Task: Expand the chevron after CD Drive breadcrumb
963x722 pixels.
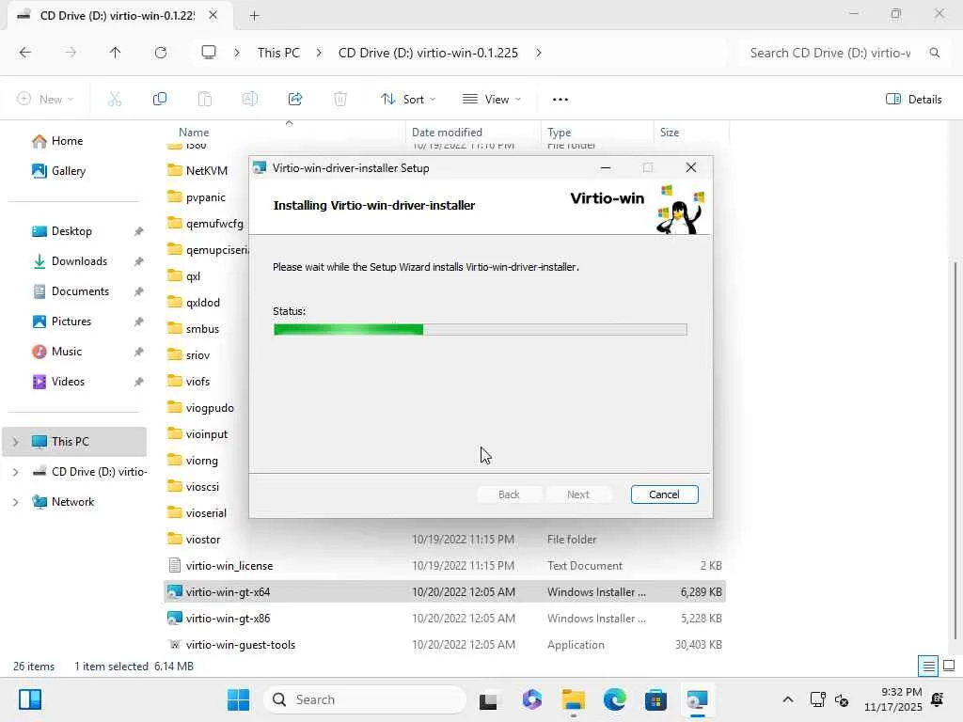Action: 539,53
